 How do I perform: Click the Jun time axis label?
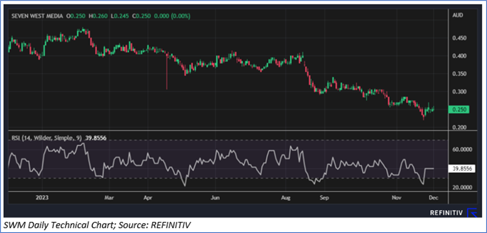(x=215, y=198)
